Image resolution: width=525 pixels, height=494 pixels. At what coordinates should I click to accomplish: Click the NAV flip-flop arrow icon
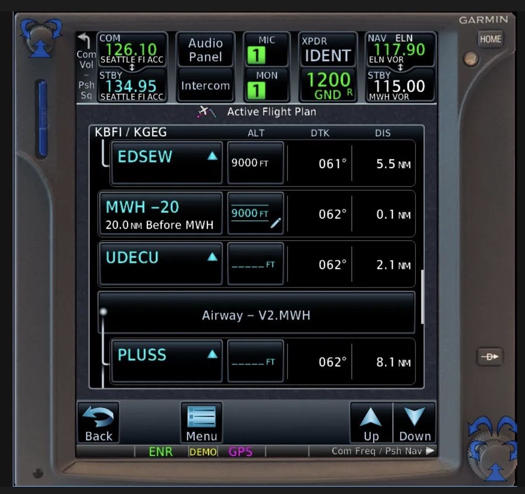[400, 67]
